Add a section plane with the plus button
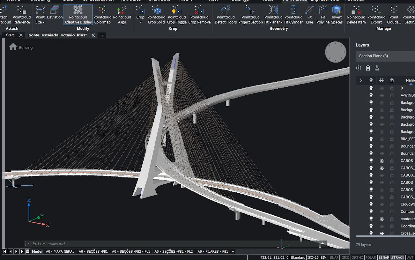Viewport: 415px width, 260px height. coord(359,68)
